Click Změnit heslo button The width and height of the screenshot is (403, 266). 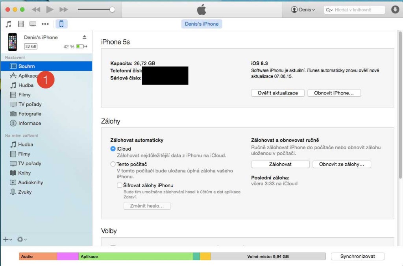click(147, 206)
